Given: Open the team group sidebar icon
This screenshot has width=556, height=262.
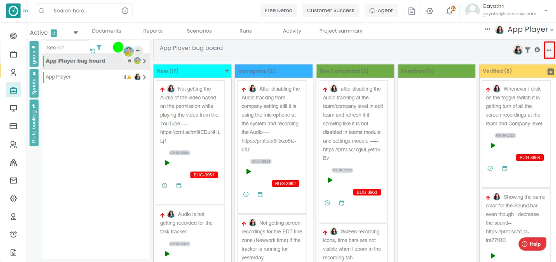Looking at the screenshot, I should 13,163.
